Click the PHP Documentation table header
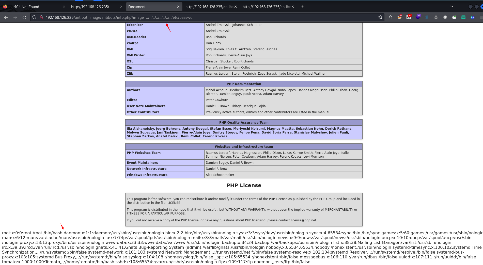The image size is (483, 265). point(244,84)
